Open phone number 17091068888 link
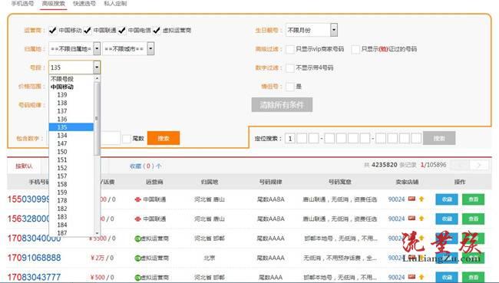 tap(34, 258)
